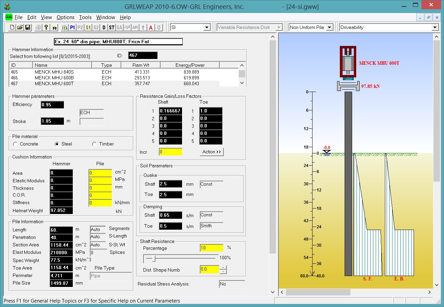Select the MENCK MHU 600T hammer row
The height and width of the screenshot is (307, 444).
pyautogui.click(x=114, y=83)
